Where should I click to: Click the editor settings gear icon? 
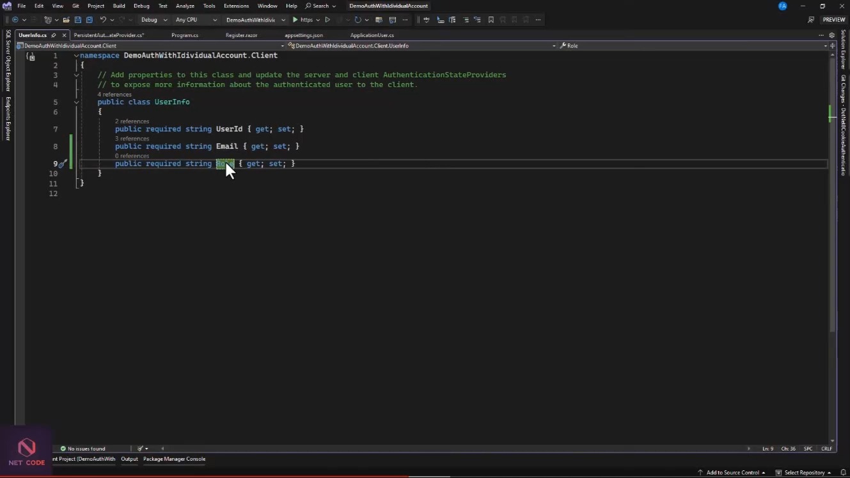(832, 35)
